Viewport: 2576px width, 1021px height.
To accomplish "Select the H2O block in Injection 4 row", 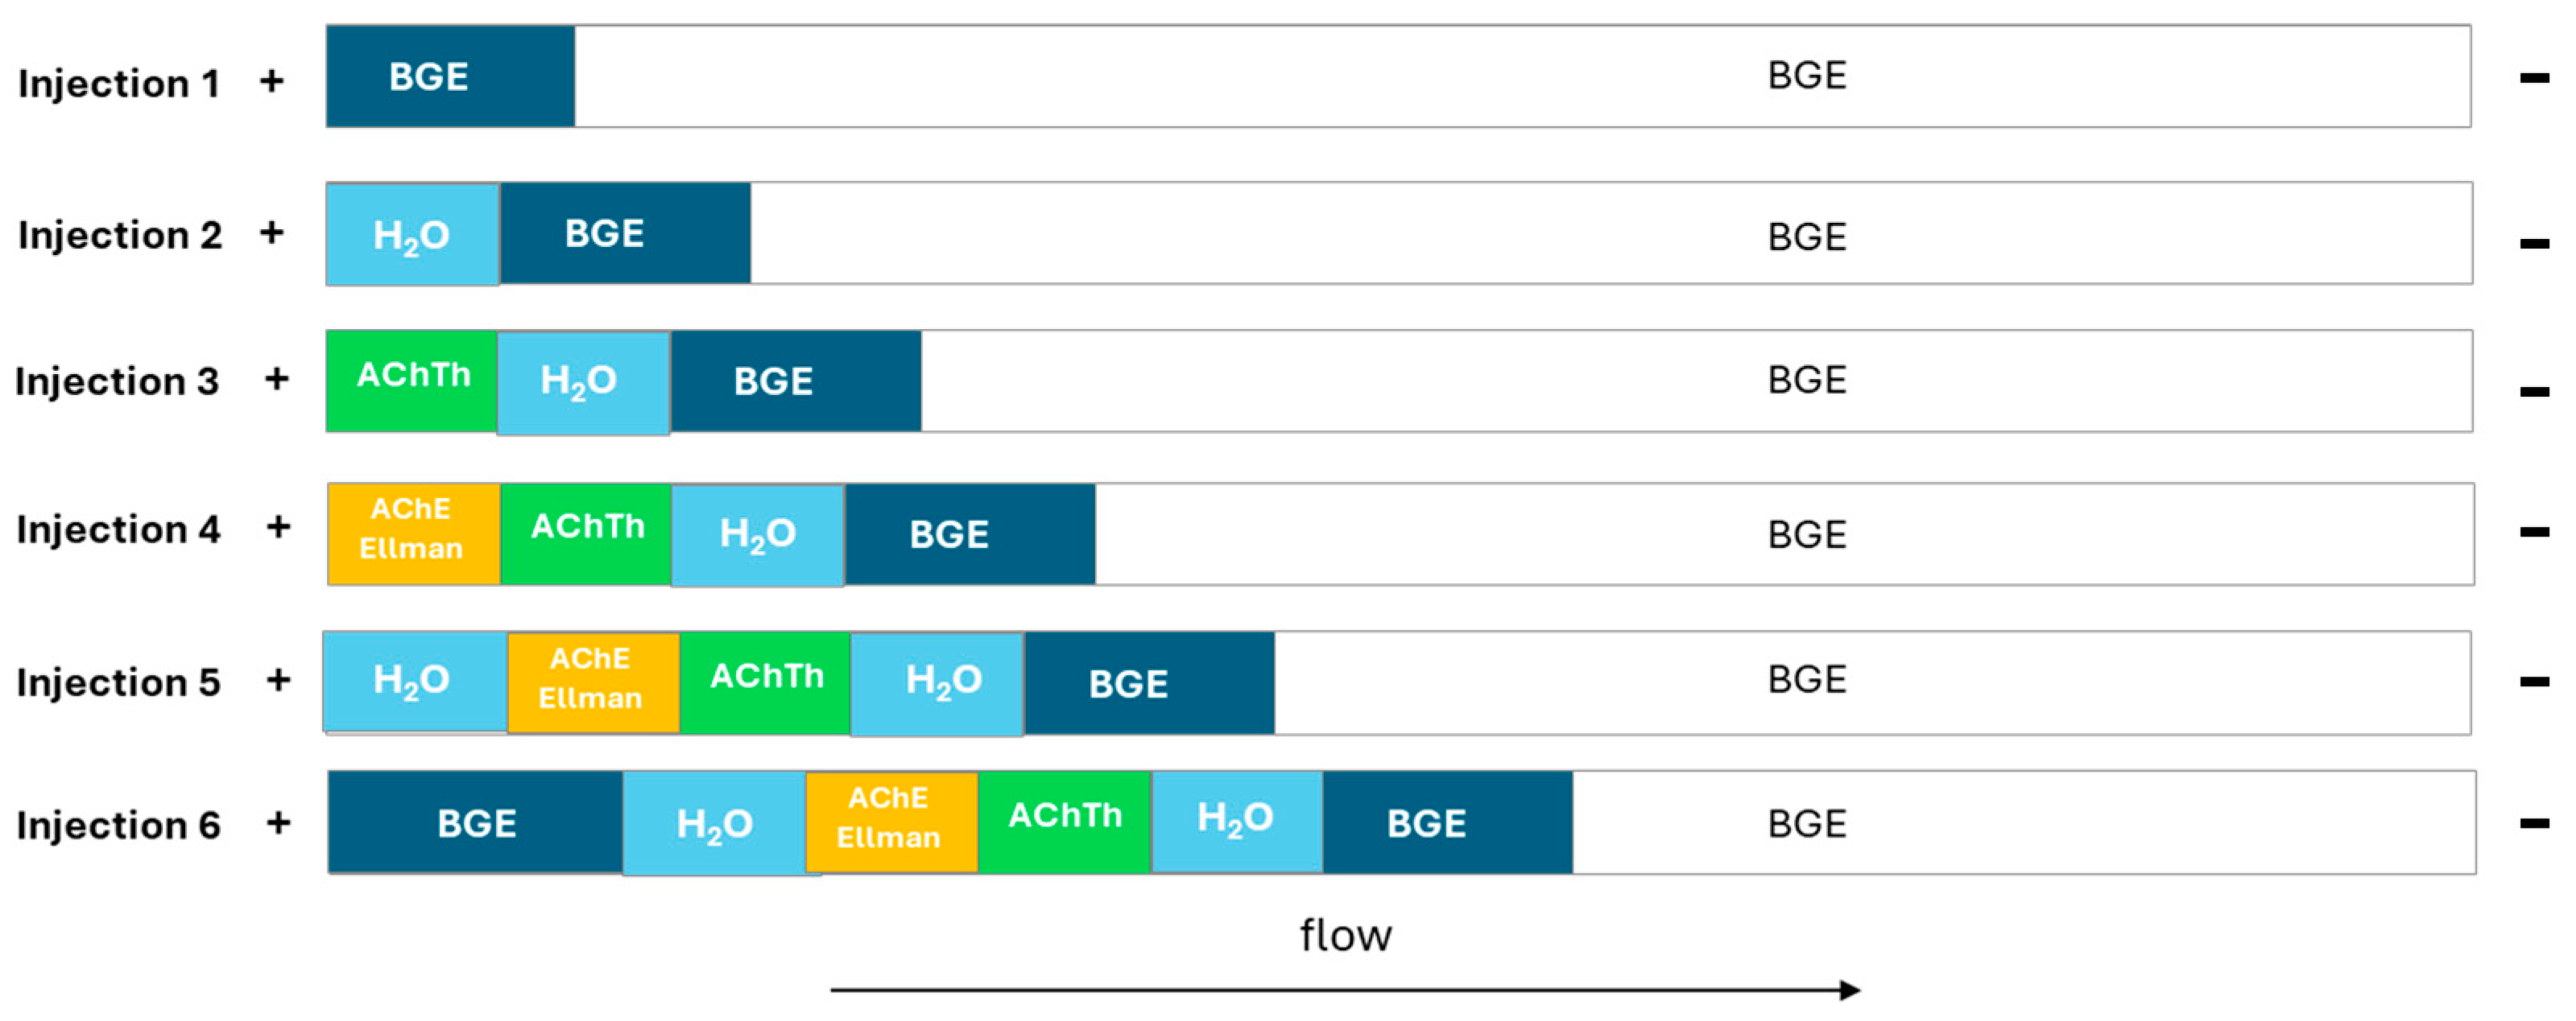I will point(757,534).
